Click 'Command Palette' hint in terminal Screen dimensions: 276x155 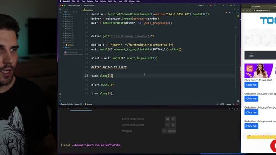[133, 119]
